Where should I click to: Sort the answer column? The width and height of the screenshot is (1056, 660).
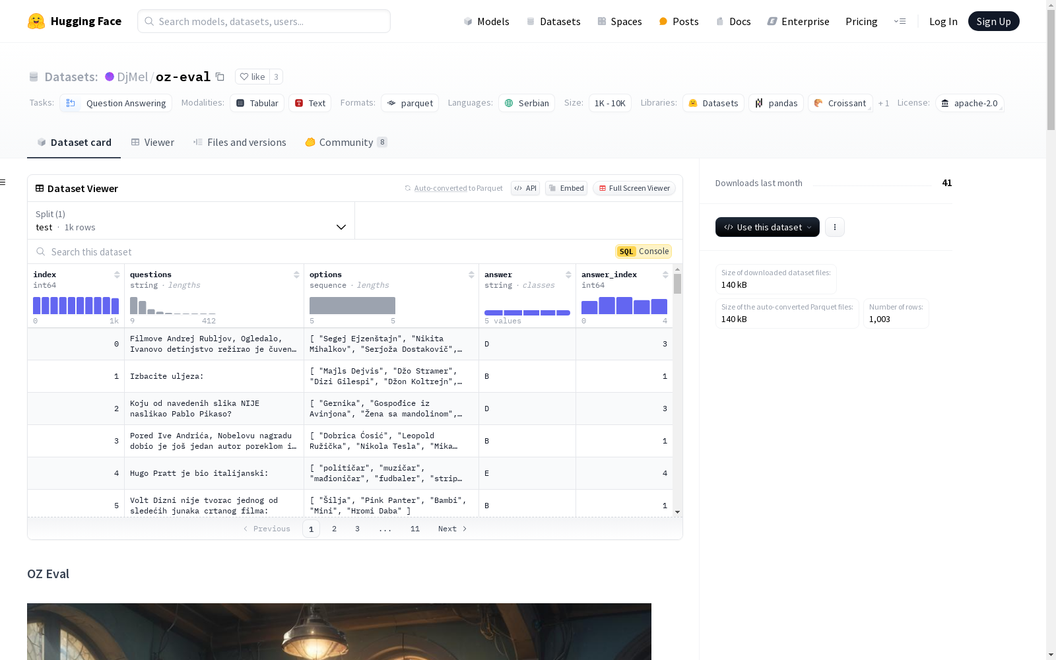pos(568,275)
